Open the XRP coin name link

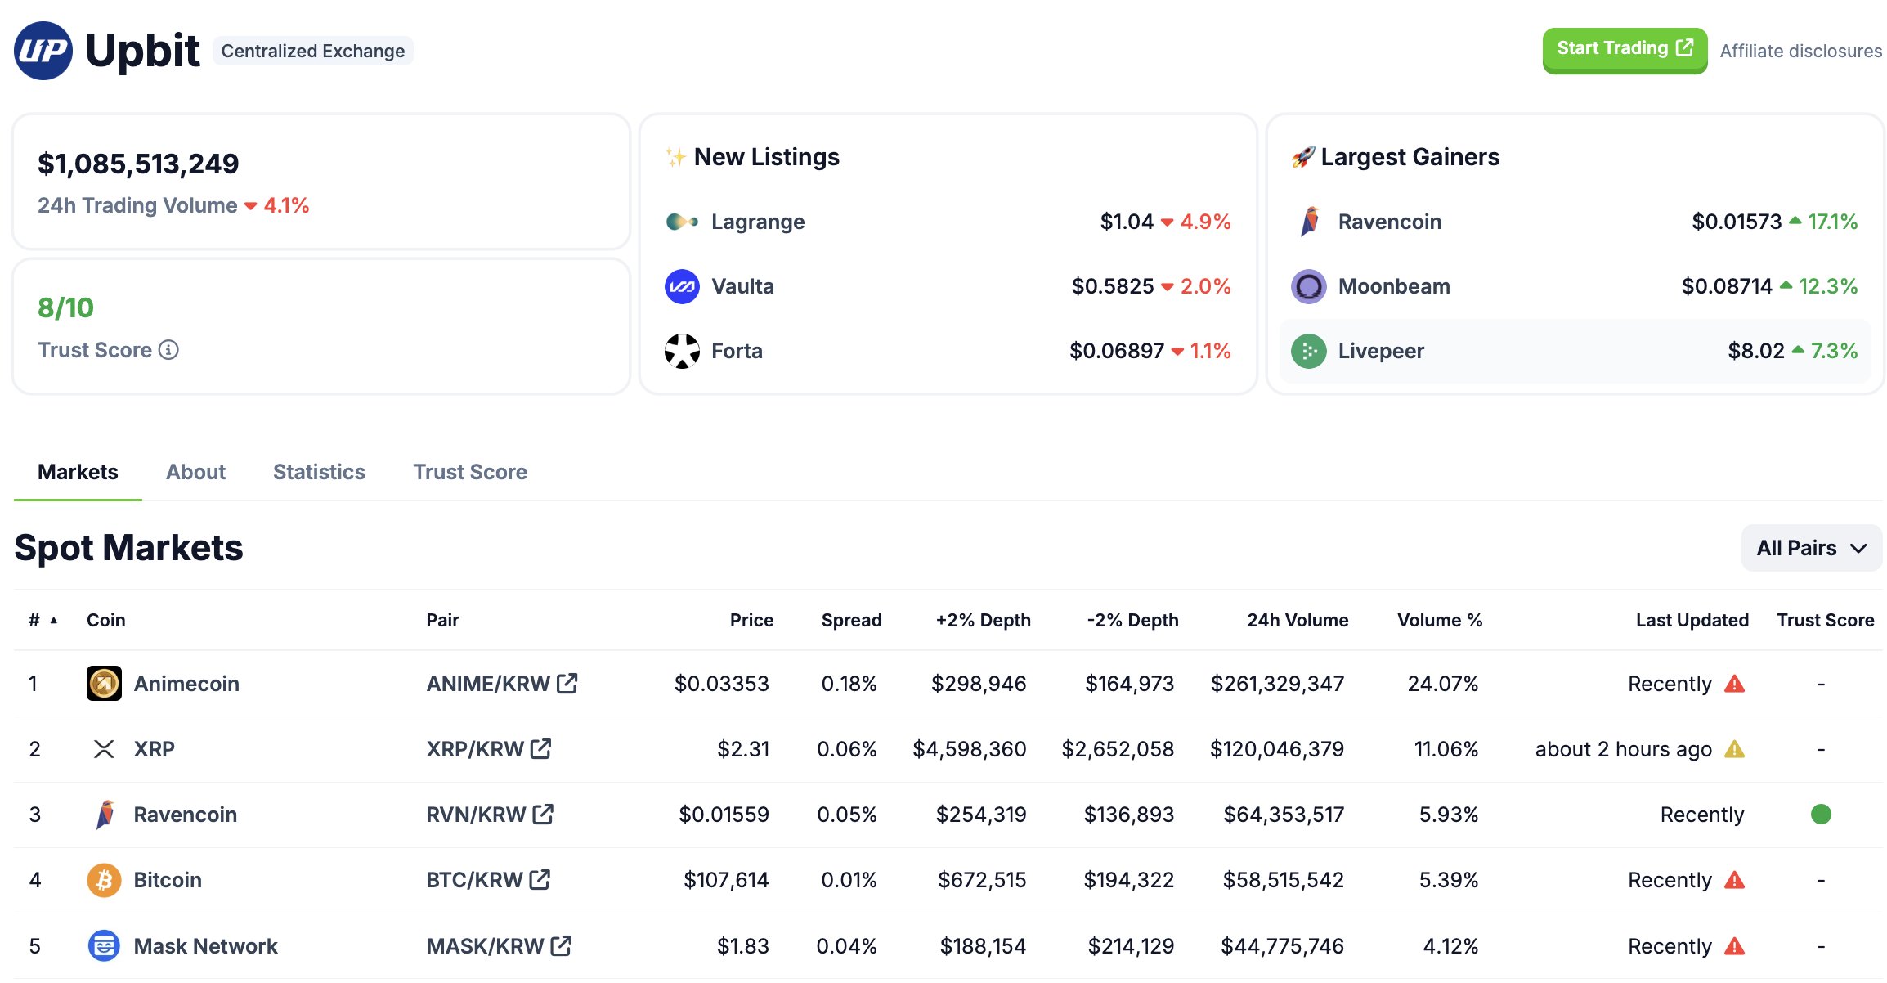click(x=154, y=749)
